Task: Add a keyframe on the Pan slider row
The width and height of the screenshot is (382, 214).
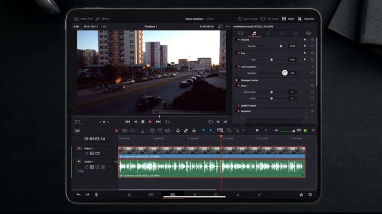Action: click(304, 59)
